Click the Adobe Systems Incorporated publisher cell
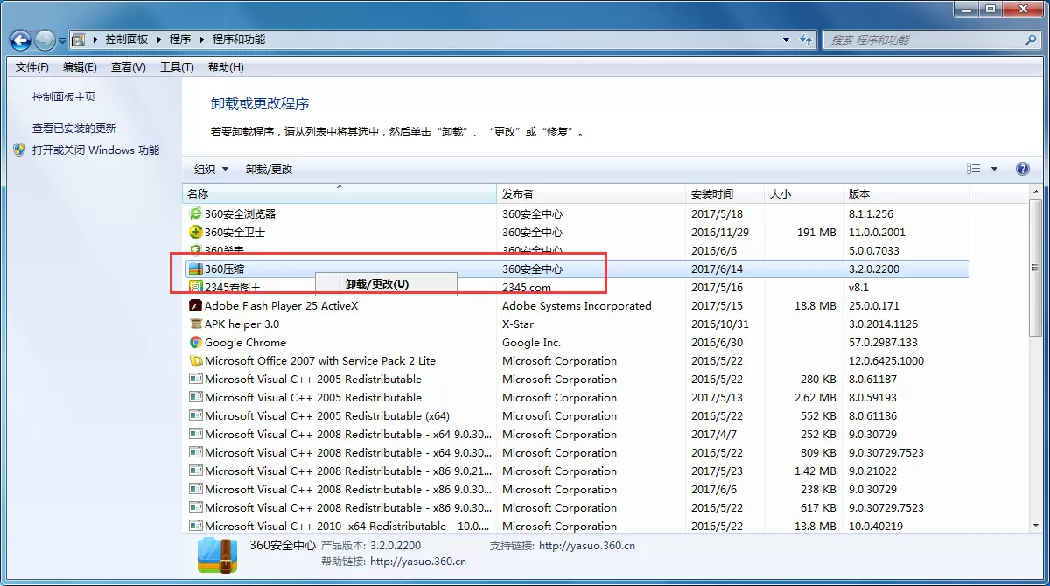The width and height of the screenshot is (1050, 586). (577, 306)
